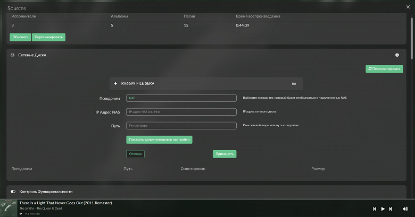Click the network drive icon beside Сетевые Диски
This screenshot has height=217, width=415.
click(x=12, y=55)
